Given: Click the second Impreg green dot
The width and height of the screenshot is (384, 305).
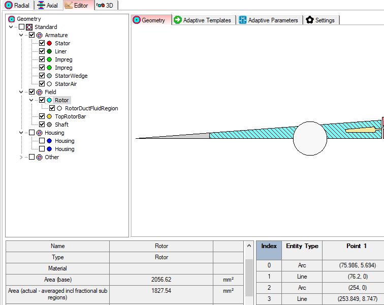Looking at the screenshot, I should tap(49, 68).
